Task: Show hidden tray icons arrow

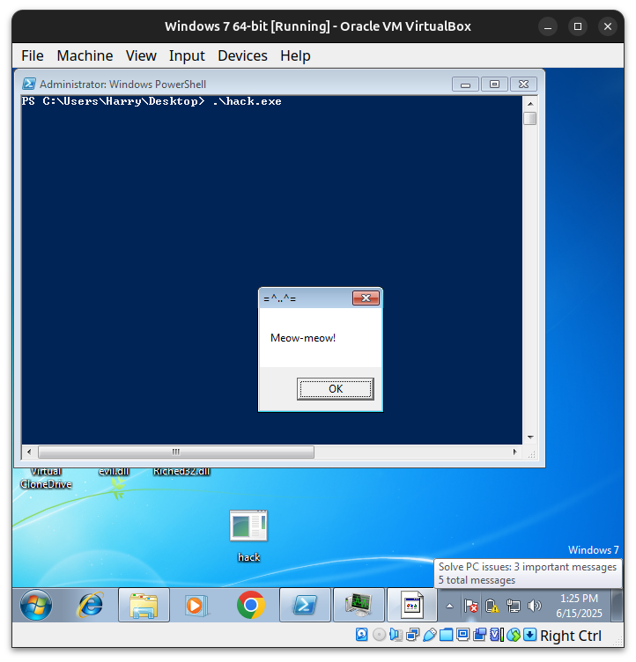Action: (x=449, y=606)
